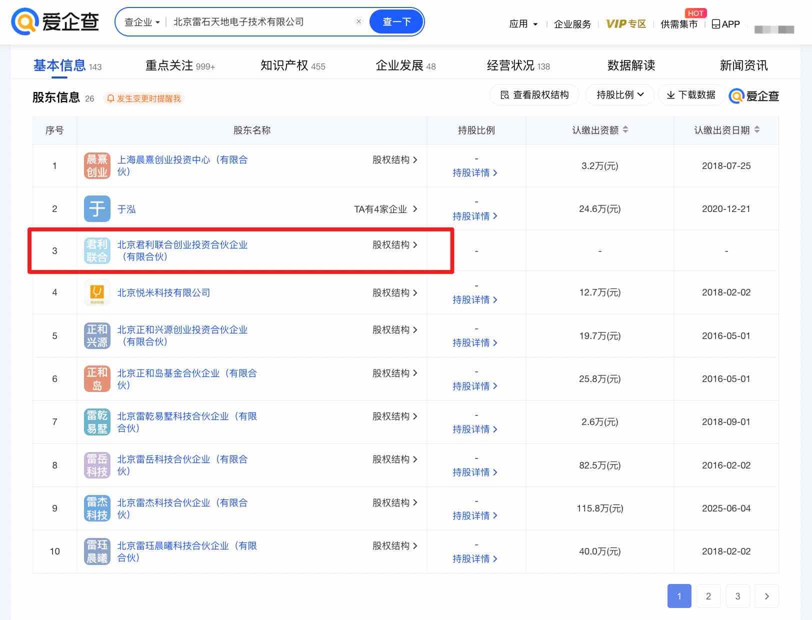Click the 115.8万(元) amount cell

[x=599, y=508]
